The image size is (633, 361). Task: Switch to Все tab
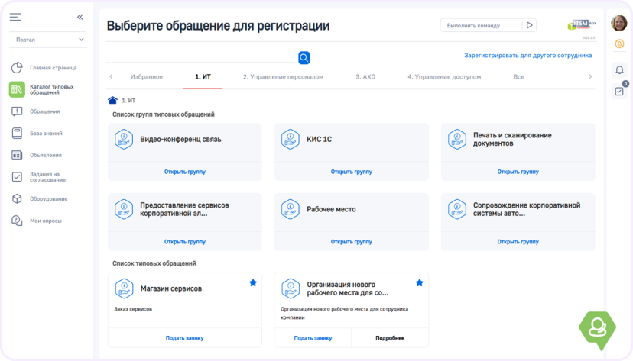(x=519, y=77)
